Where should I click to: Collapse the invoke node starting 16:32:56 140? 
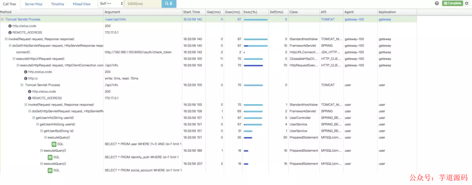coord(6,39)
